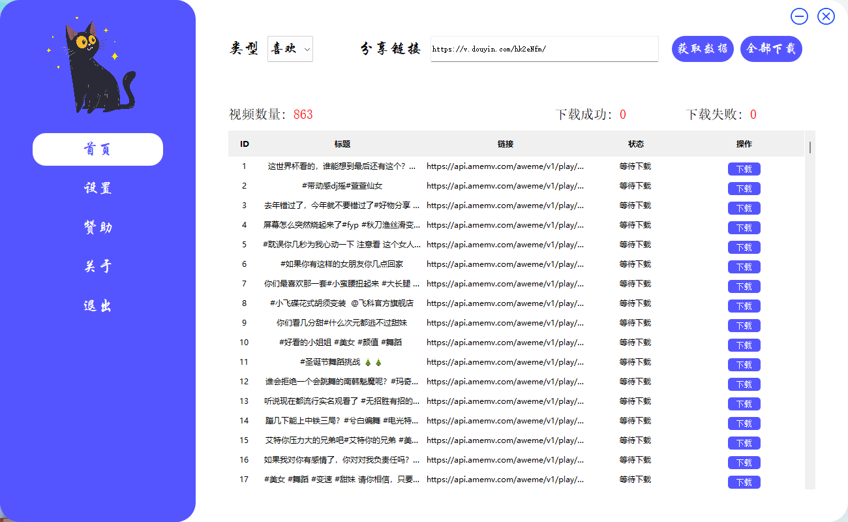
Task: Select title 这世界杯看的，谁能想到最后还有这个
Action: (342, 166)
